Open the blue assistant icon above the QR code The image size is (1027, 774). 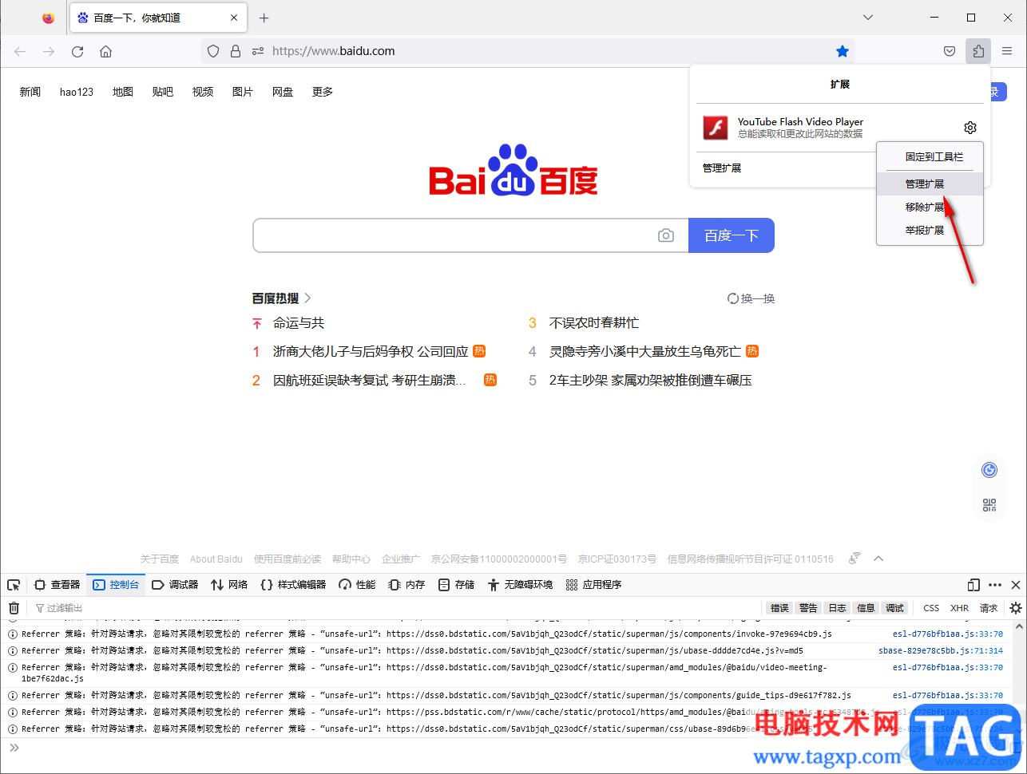989,470
